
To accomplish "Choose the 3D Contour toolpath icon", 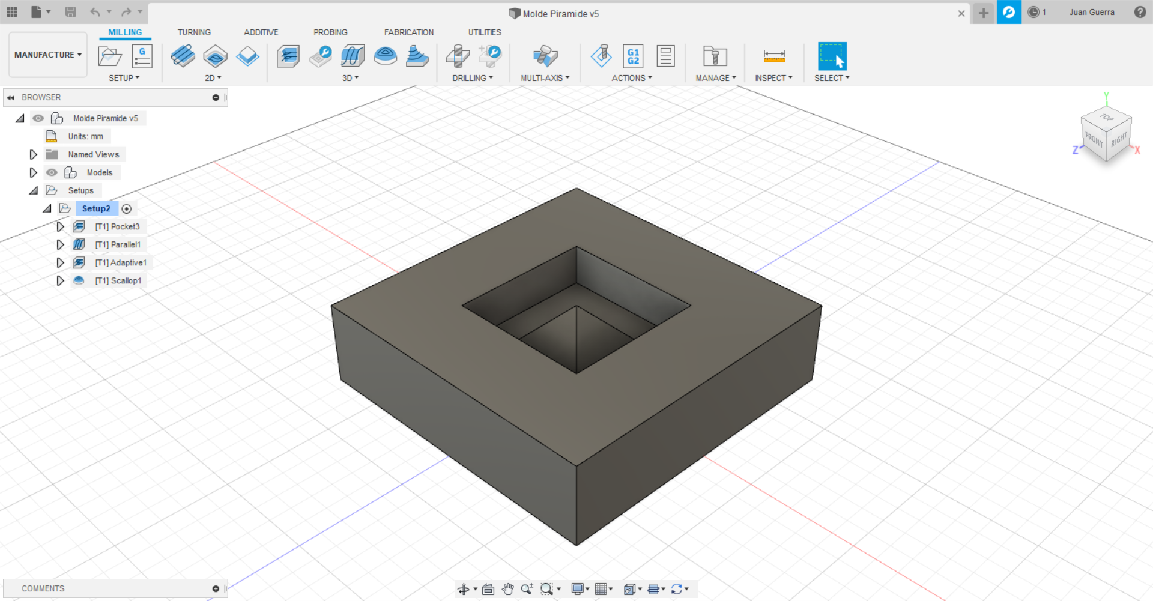I will 417,56.
